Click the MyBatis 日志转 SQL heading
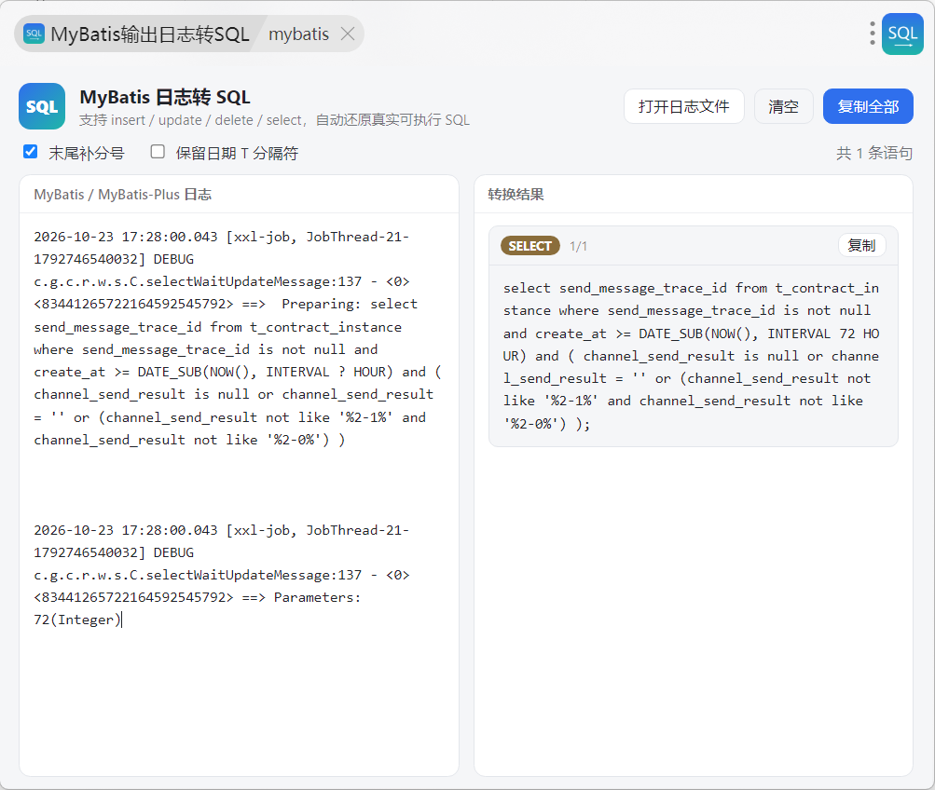This screenshot has height=790, width=935. click(165, 97)
